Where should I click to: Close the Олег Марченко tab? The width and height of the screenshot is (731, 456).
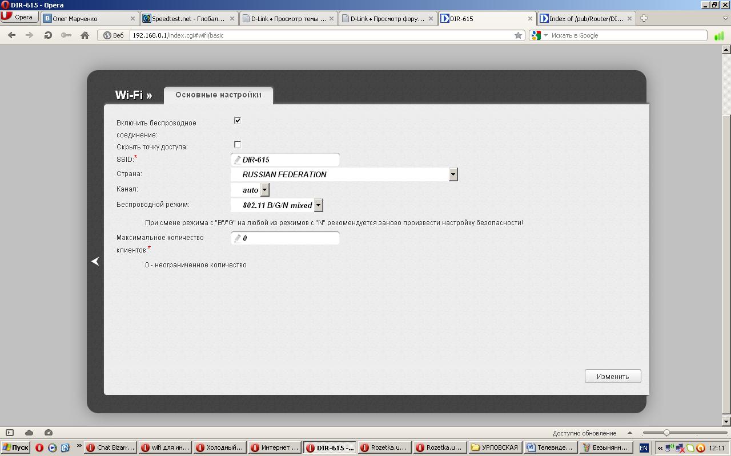(x=132, y=18)
